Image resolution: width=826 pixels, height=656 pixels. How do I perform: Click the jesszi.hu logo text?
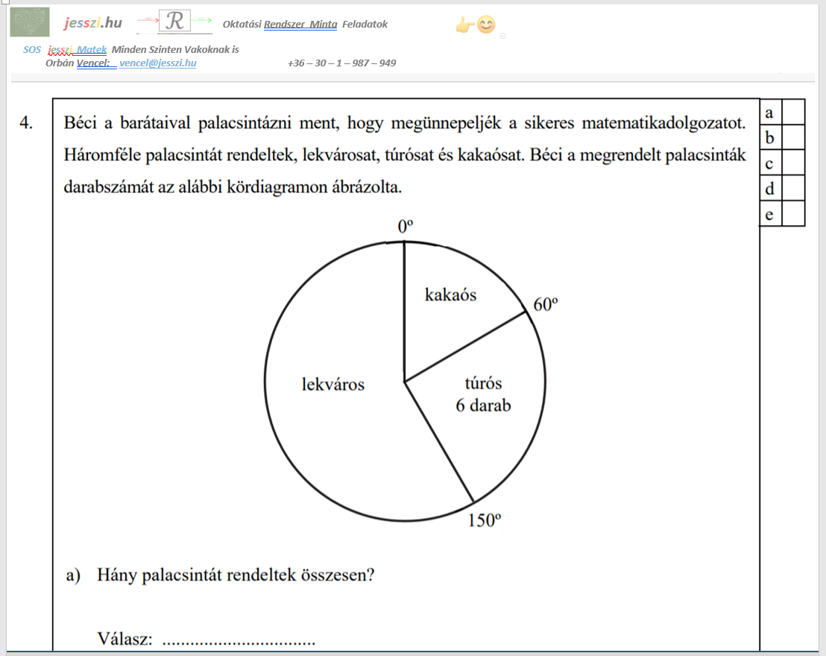[92, 22]
